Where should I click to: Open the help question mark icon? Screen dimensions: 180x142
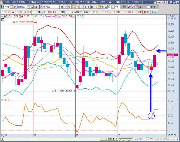(166, 2)
